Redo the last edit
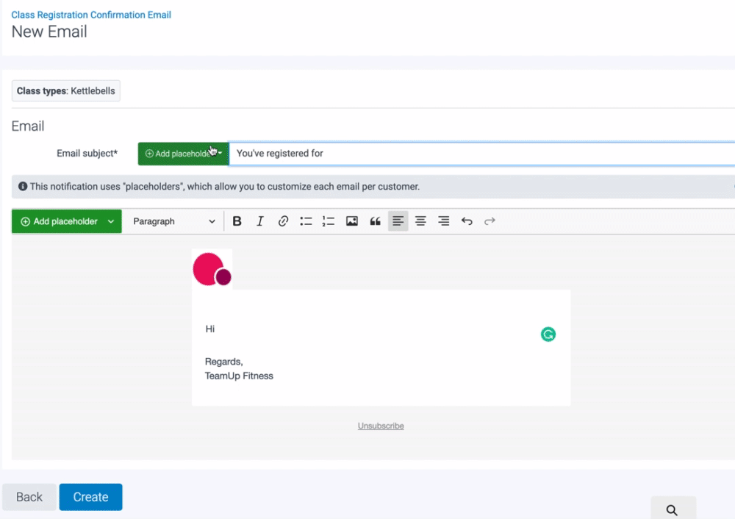The height and width of the screenshot is (519, 735). click(x=490, y=221)
